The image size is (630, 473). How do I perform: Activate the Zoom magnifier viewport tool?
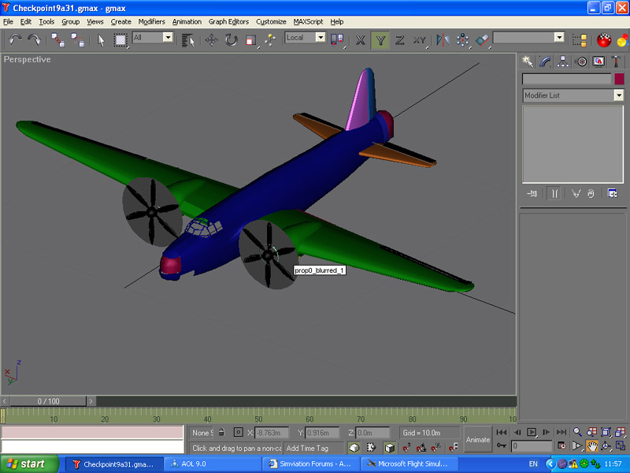tap(577, 432)
